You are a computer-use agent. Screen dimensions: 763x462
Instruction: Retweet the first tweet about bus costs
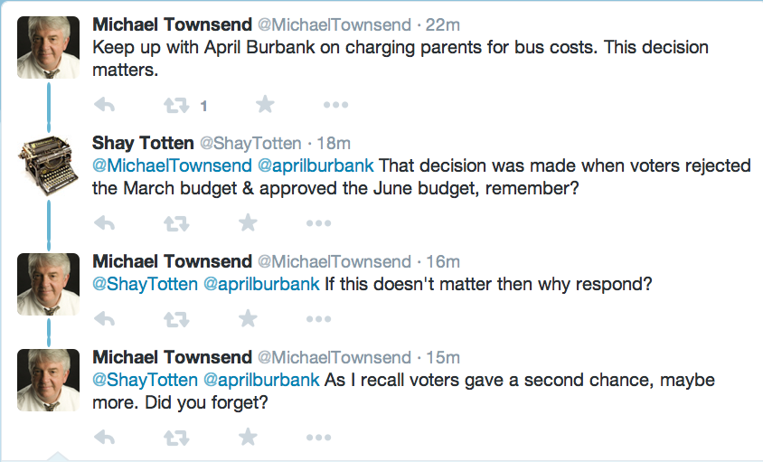click(176, 106)
